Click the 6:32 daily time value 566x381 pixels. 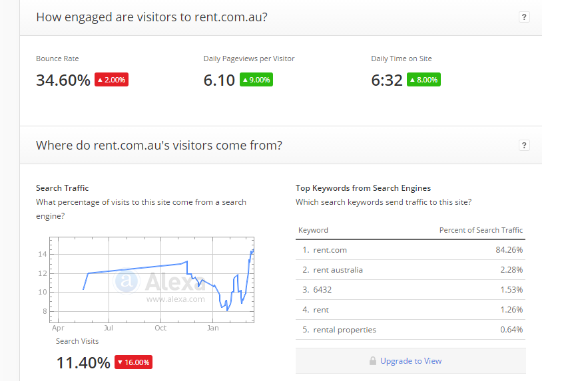click(387, 80)
